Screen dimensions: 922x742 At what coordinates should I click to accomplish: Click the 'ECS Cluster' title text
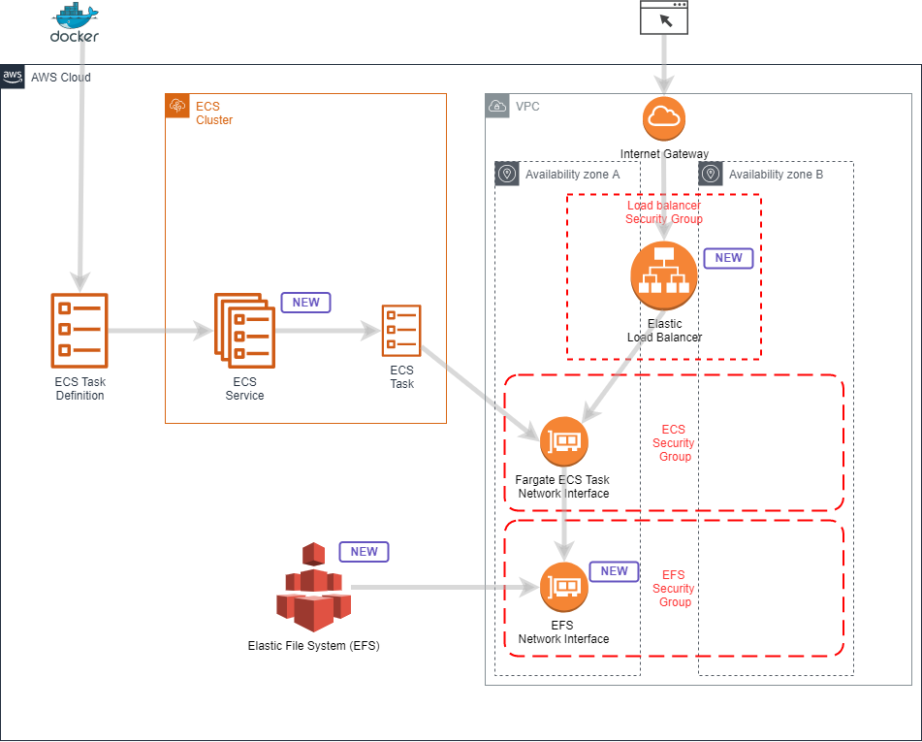pos(214,113)
